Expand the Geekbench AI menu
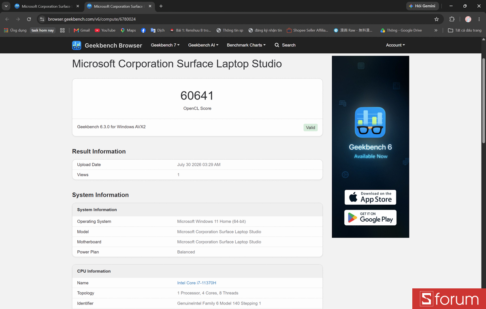The width and height of the screenshot is (486, 309). click(x=203, y=45)
